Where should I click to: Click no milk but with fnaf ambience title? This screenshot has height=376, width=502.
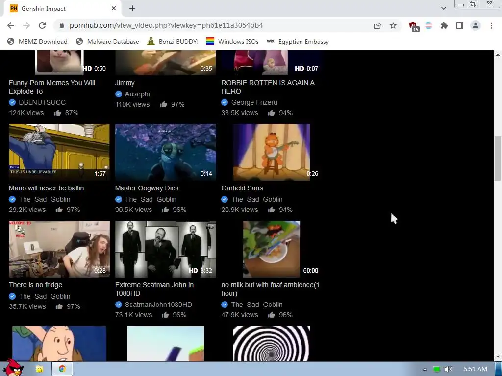click(270, 289)
